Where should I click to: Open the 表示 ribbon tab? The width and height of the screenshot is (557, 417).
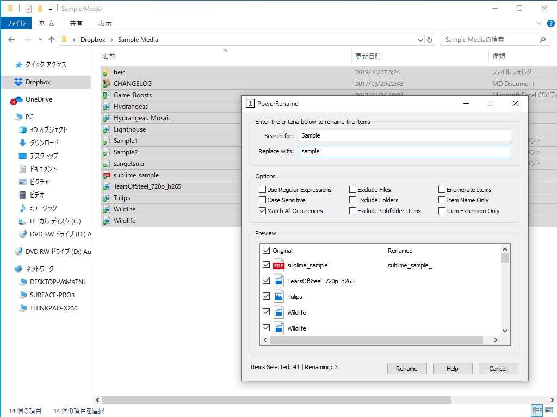[105, 23]
